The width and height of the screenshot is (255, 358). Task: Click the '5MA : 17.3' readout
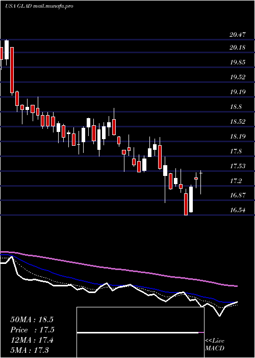[x=30, y=350]
